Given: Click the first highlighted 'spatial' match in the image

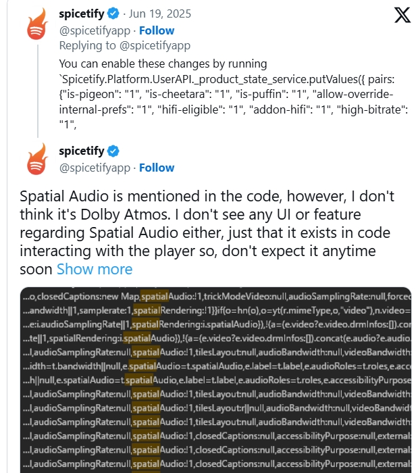Looking at the screenshot, I should [154, 297].
